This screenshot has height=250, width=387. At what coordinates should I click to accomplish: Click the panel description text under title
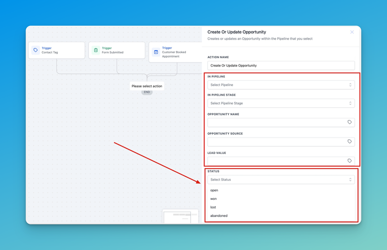point(260,39)
